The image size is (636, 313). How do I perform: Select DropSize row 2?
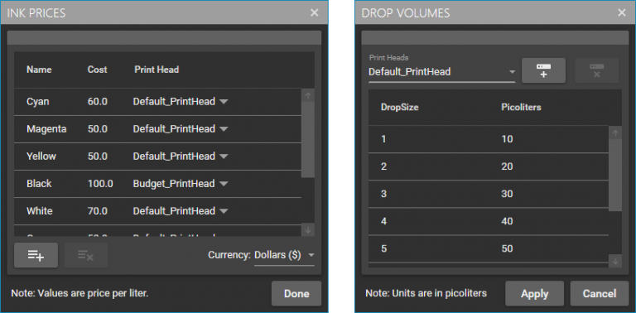coord(489,166)
